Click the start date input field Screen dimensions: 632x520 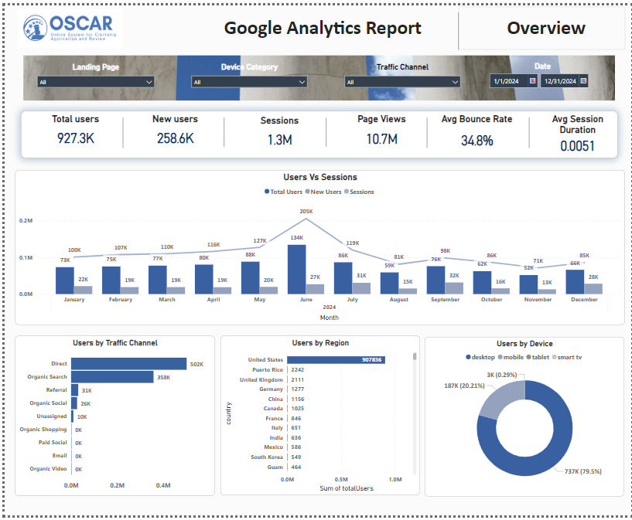point(507,80)
